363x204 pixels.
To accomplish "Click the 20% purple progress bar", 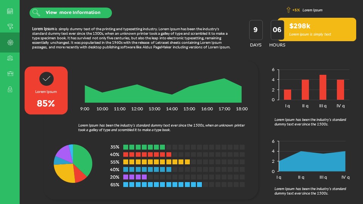I will coord(135,177).
